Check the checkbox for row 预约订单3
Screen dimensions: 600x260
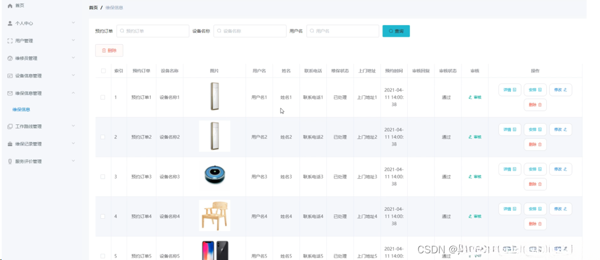[x=103, y=177]
